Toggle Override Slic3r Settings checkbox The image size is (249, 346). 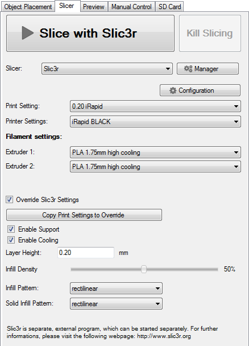9,200
